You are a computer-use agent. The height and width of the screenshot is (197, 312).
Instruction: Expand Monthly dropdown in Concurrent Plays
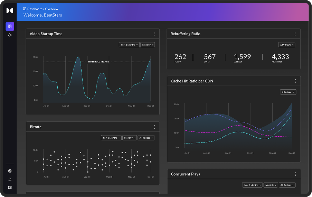[271, 185]
